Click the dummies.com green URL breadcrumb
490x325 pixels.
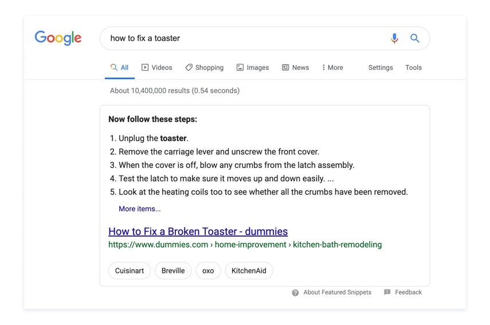coord(245,244)
